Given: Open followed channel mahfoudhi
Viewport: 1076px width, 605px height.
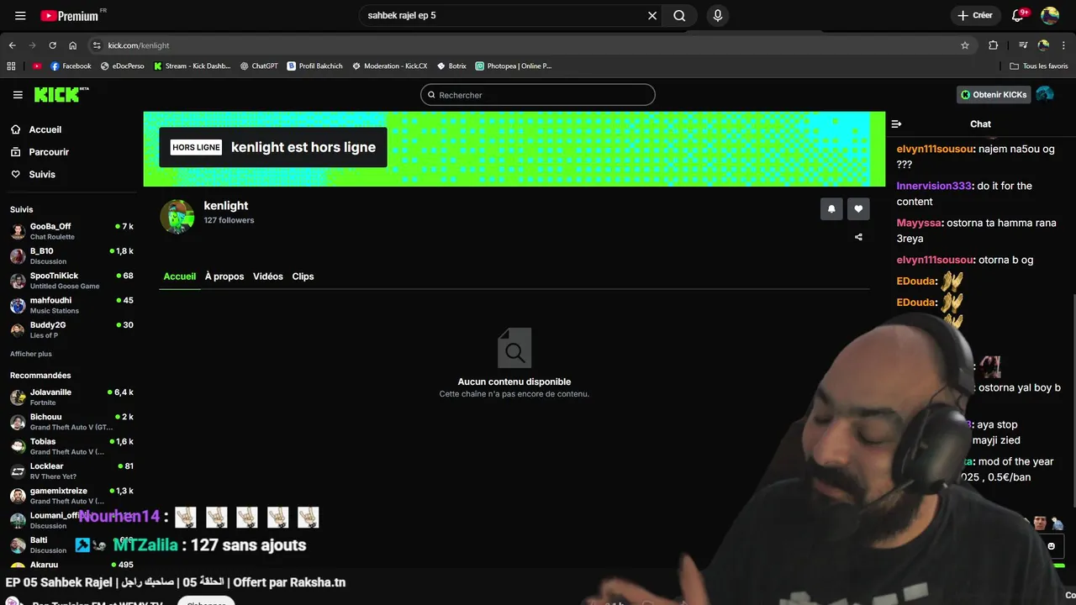Looking at the screenshot, I should 71,305.
